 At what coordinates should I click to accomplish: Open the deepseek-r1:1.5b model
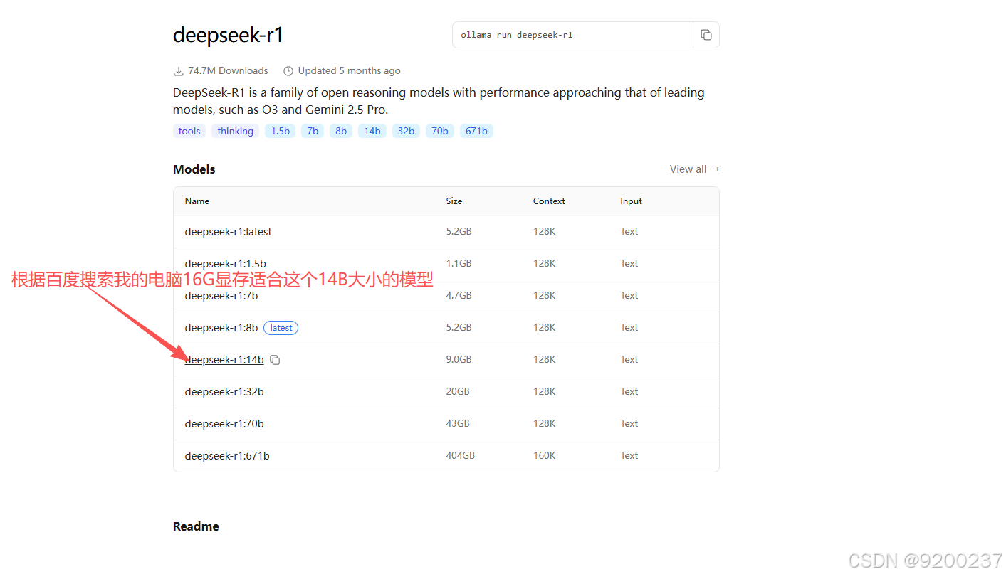tap(225, 264)
